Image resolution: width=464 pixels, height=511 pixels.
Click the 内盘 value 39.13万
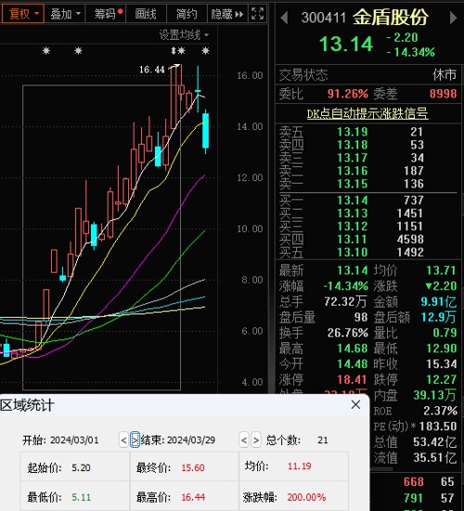point(435,395)
